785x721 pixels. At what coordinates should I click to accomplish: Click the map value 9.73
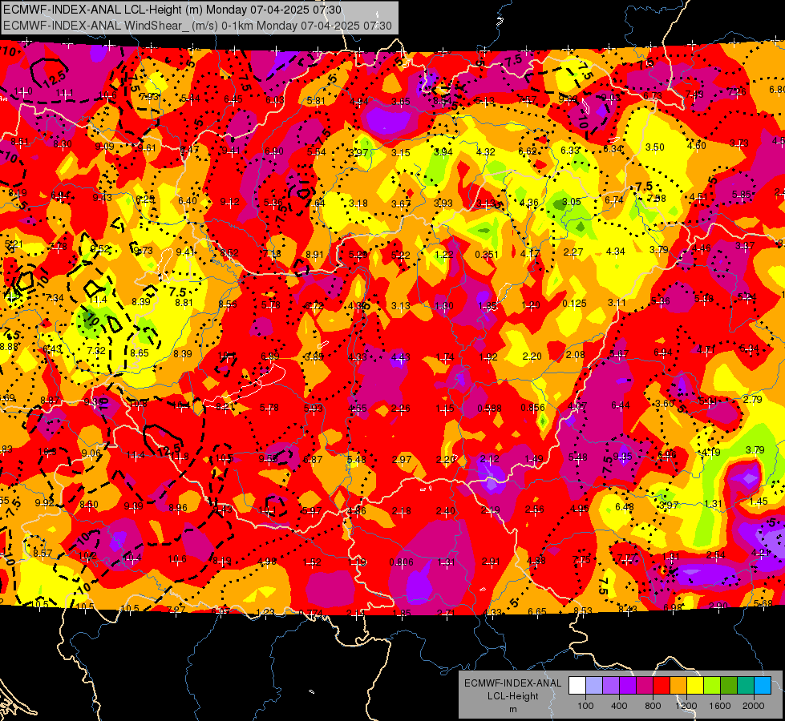[144, 250]
